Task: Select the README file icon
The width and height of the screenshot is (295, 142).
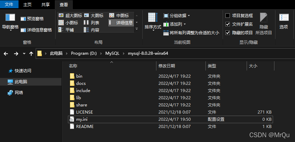Action: click(72, 126)
